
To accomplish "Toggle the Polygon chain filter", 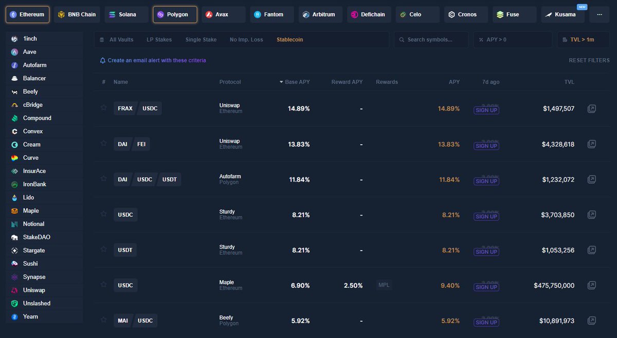I will (x=175, y=14).
